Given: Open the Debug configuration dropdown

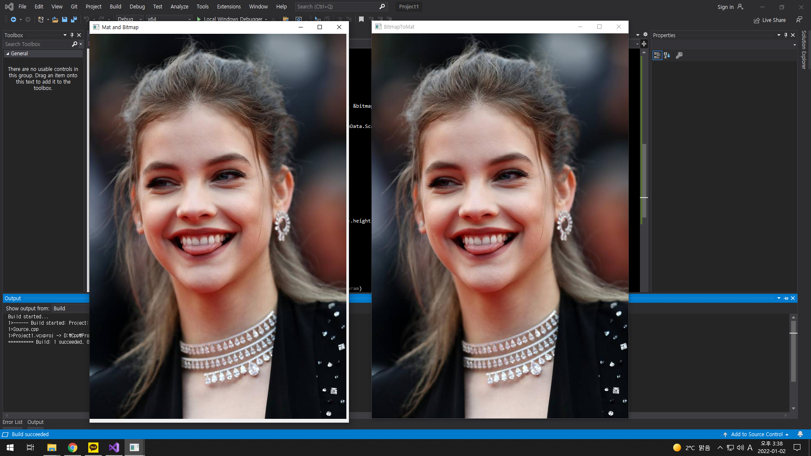Looking at the screenshot, I should (x=140, y=19).
